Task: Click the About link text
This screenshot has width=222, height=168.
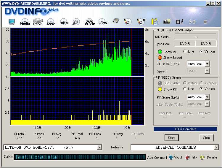Action: [x=178, y=157]
